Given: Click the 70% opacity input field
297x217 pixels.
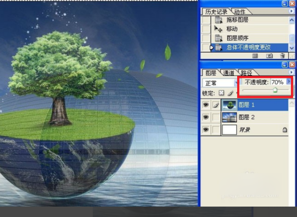Looking at the screenshot, I should coord(278,82).
